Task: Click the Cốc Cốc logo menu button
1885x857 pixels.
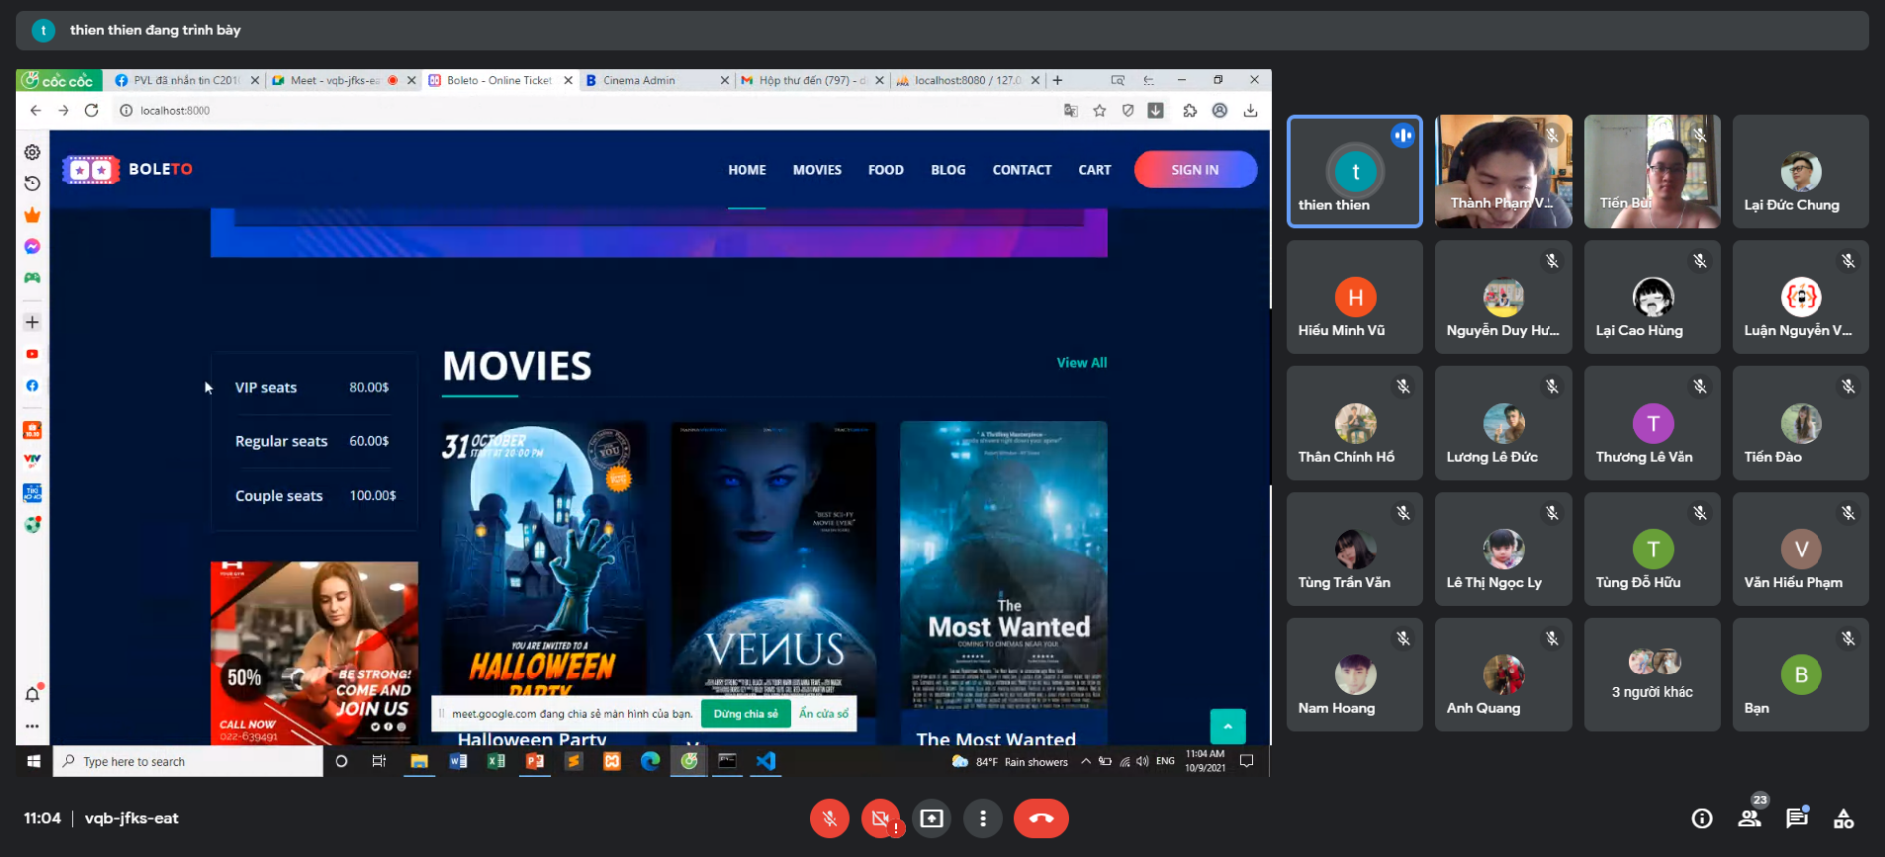Action: [x=59, y=80]
